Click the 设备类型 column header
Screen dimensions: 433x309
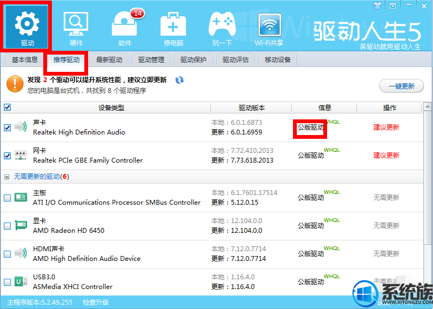pyautogui.click(x=111, y=108)
